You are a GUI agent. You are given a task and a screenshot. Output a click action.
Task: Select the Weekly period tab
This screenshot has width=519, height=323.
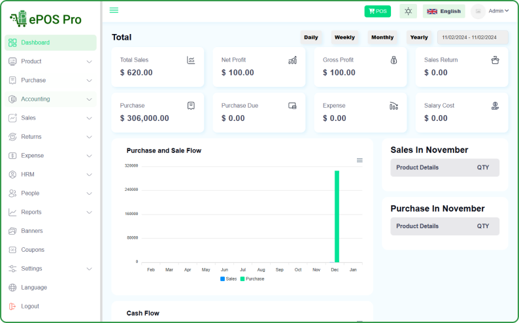344,37
